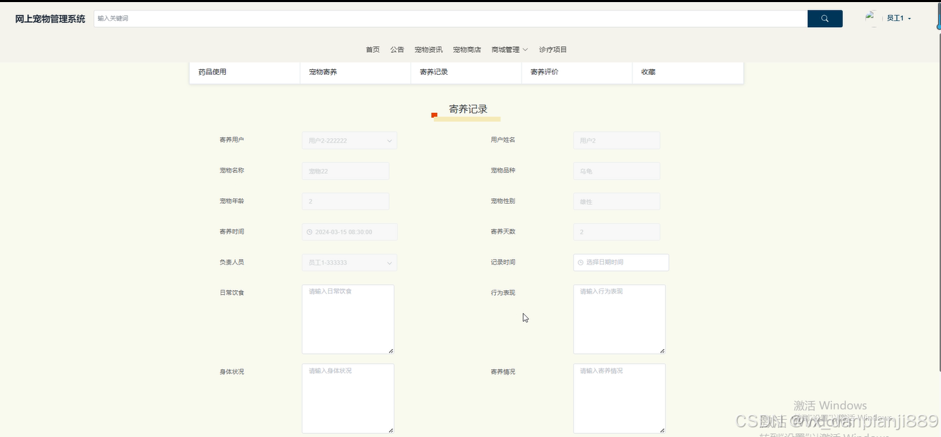This screenshot has width=941, height=437.
Task: Switch to the 寄养记录 tab
Action: coord(467,72)
